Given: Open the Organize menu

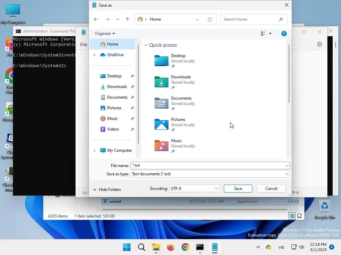Looking at the screenshot, I should pyautogui.click(x=105, y=34).
